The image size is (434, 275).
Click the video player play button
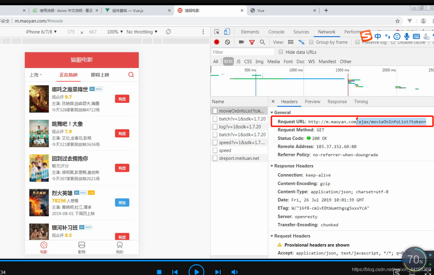pyautogui.click(x=196, y=272)
